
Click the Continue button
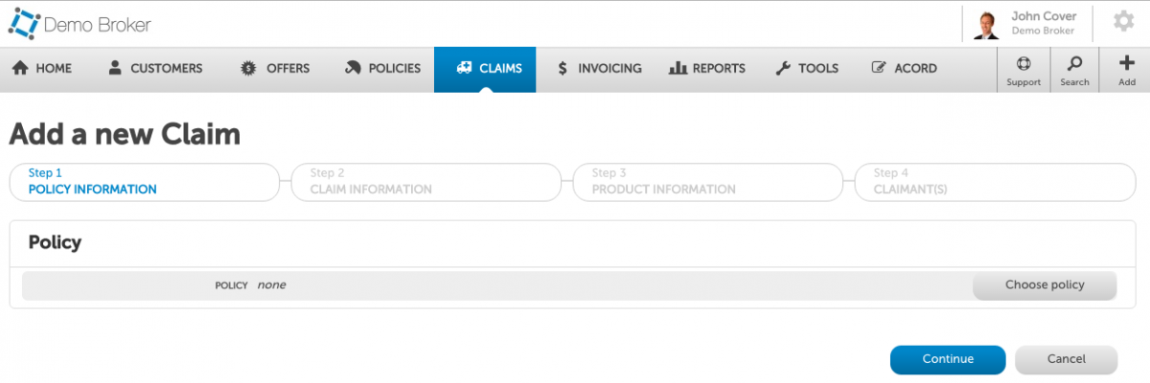948,359
